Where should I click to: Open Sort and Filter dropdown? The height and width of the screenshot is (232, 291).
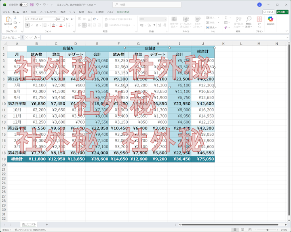238,22
